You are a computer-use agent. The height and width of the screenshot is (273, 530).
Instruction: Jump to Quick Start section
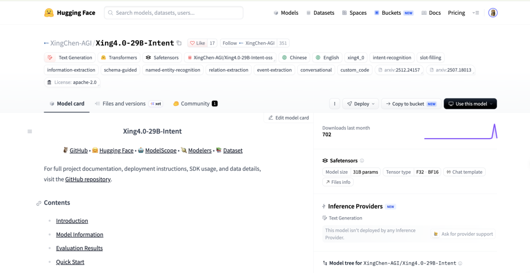coord(70,262)
